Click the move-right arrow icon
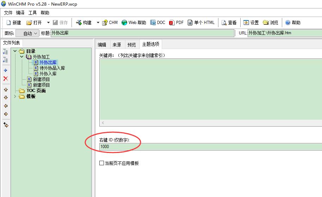 pyautogui.click(x=6, y=114)
